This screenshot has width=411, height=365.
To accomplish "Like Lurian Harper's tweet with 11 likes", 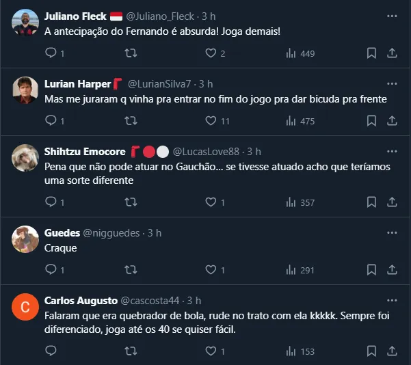I will 211,121.
